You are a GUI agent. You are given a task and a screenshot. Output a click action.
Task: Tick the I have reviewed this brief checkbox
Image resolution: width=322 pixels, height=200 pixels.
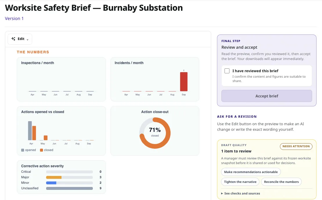(227, 71)
